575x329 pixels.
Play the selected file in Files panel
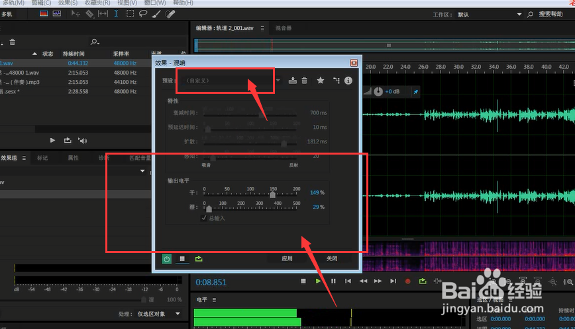(52, 140)
